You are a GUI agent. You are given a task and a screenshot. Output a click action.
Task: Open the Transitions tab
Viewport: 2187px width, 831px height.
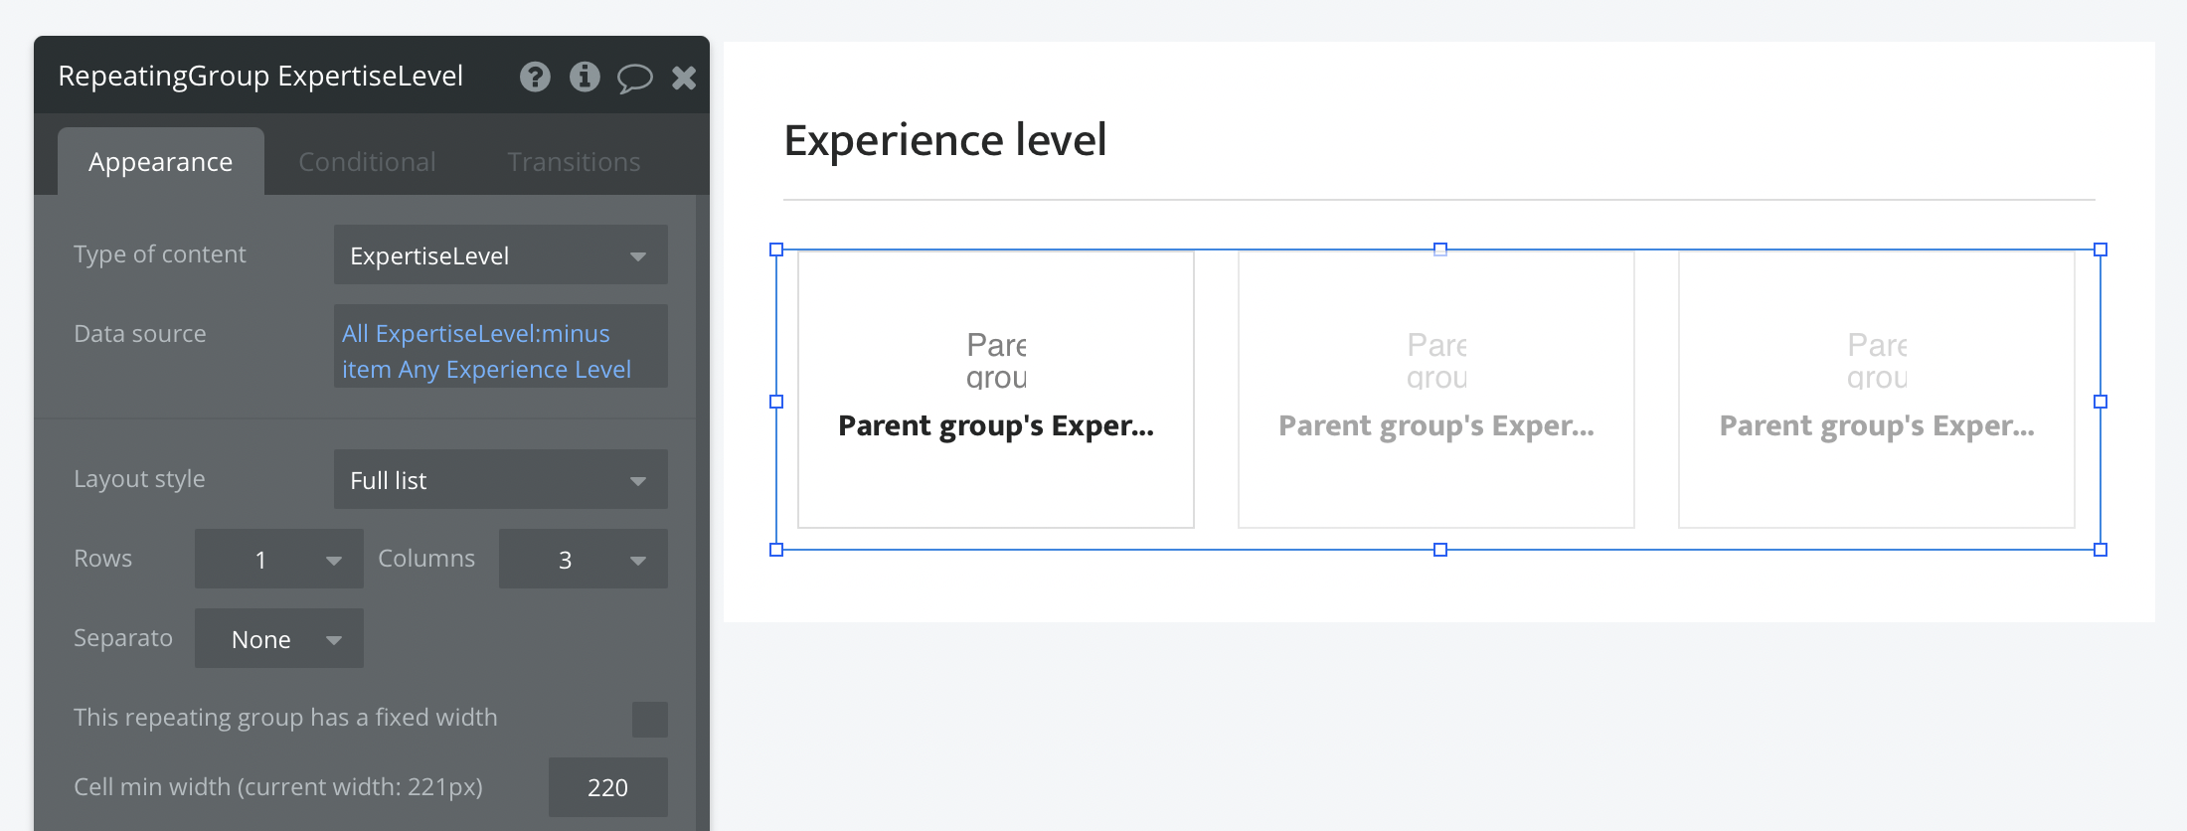click(x=574, y=162)
